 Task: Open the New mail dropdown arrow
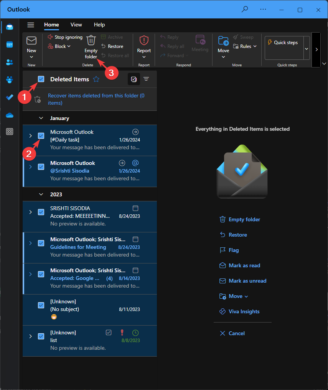tap(31, 57)
